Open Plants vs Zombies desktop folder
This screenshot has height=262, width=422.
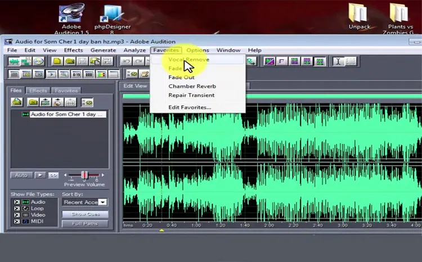pyautogui.click(x=400, y=19)
